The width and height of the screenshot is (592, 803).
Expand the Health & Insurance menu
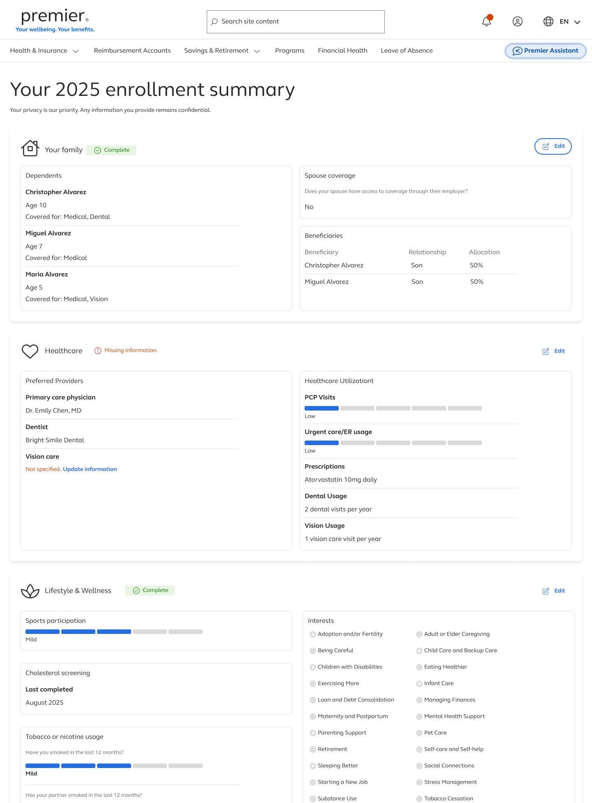[x=44, y=51]
